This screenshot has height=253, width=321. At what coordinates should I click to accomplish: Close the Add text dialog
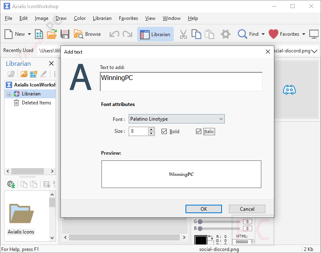click(267, 52)
